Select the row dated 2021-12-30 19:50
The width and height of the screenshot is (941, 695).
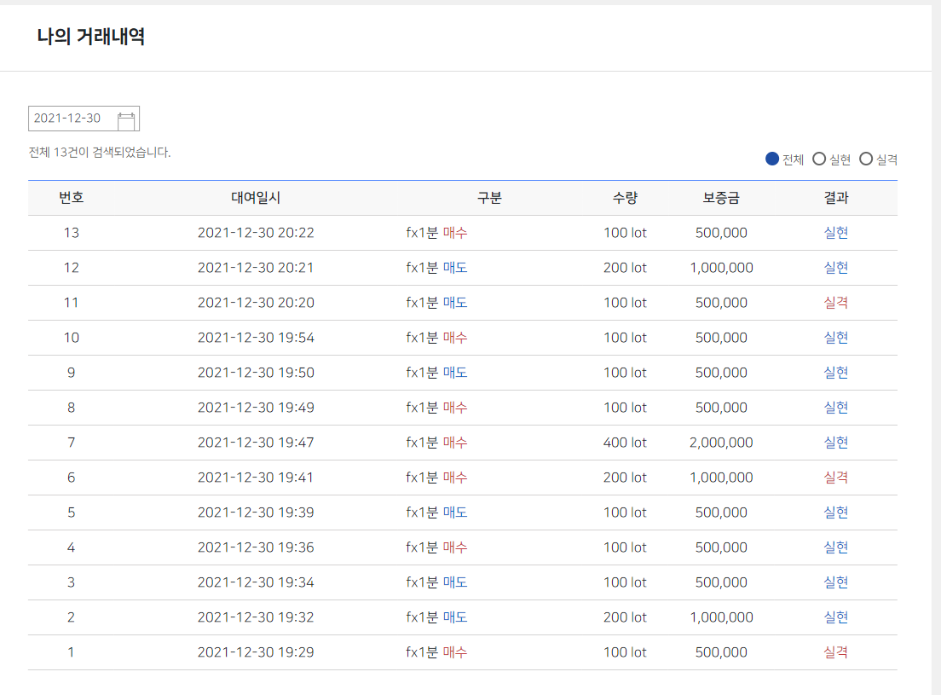pyautogui.click(x=463, y=373)
